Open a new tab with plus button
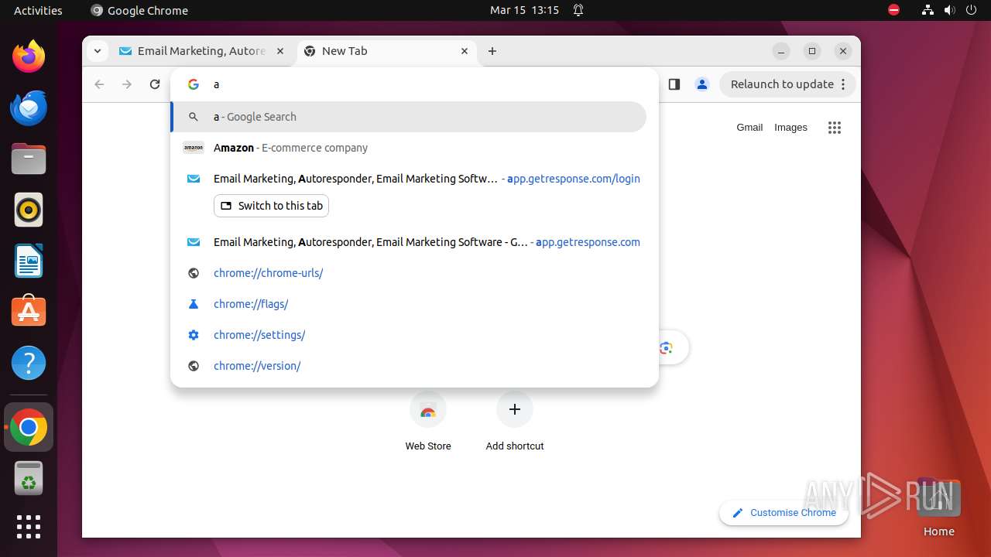Image resolution: width=991 pixels, height=557 pixels. point(492,51)
